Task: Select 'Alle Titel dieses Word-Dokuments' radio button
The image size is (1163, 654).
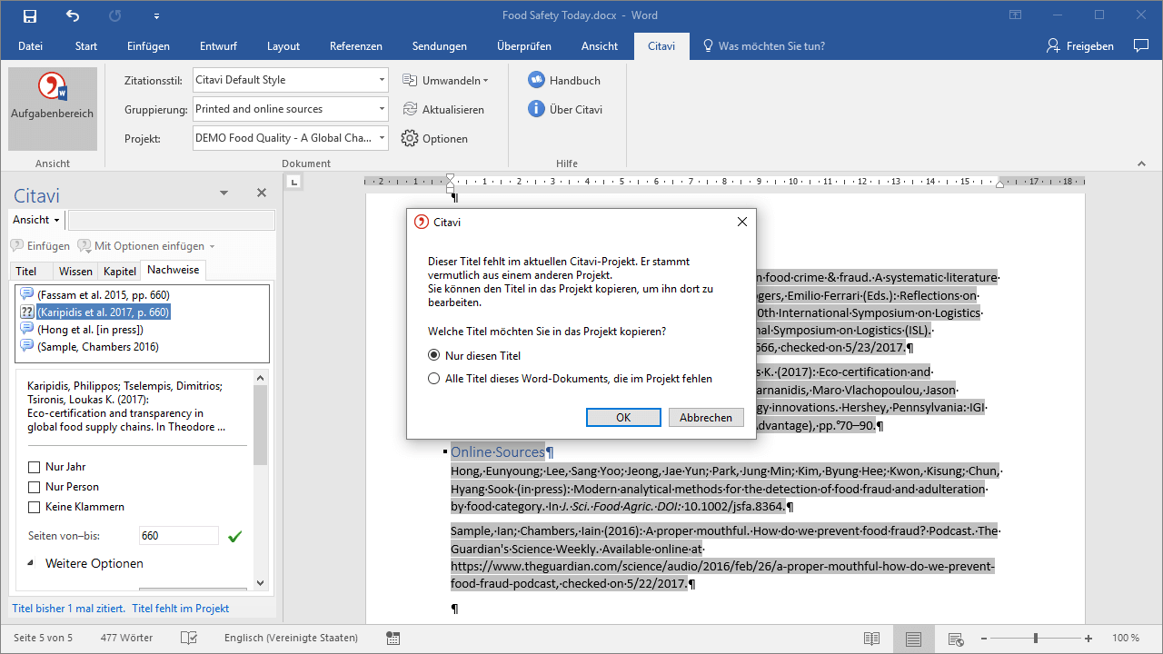Action: [434, 379]
